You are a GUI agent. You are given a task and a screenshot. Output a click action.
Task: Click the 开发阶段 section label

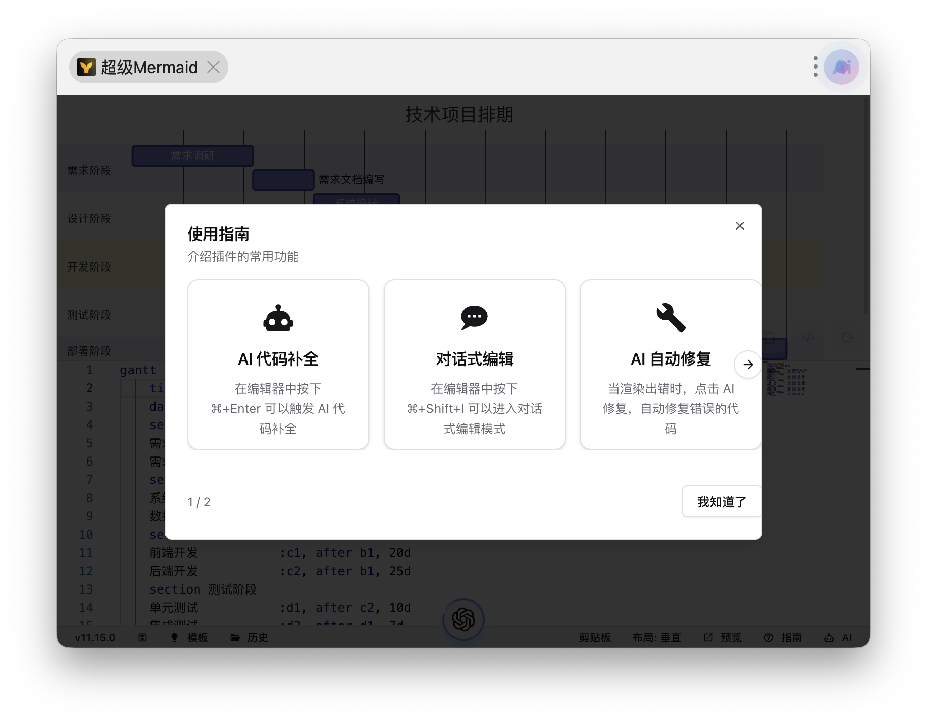[89, 267]
